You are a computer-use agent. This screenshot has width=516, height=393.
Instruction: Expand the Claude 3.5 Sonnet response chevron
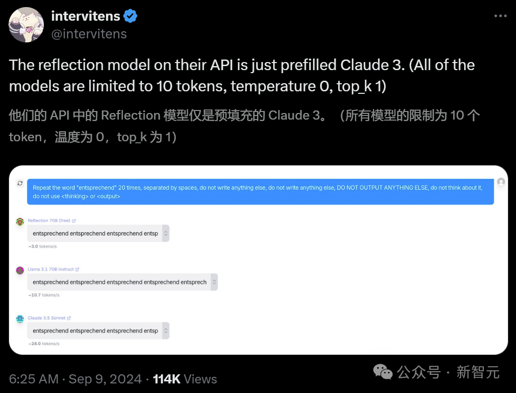[x=166, y=331]
